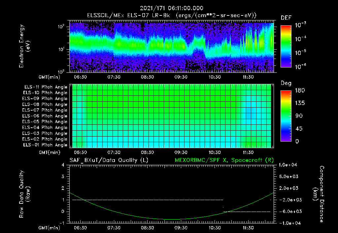Select the ELS-02 Pitch Angle row label
Image resolution: width=338 pixels, height=233 pixels.
click(x=45, y=139)
